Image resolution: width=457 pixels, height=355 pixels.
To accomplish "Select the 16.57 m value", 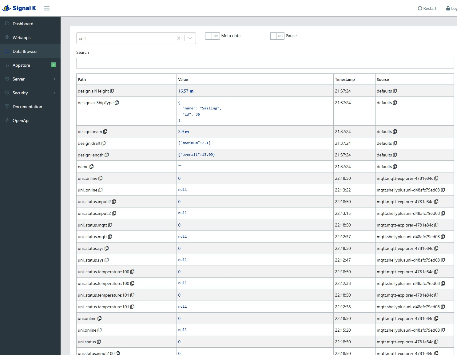I will click(186, 91).
